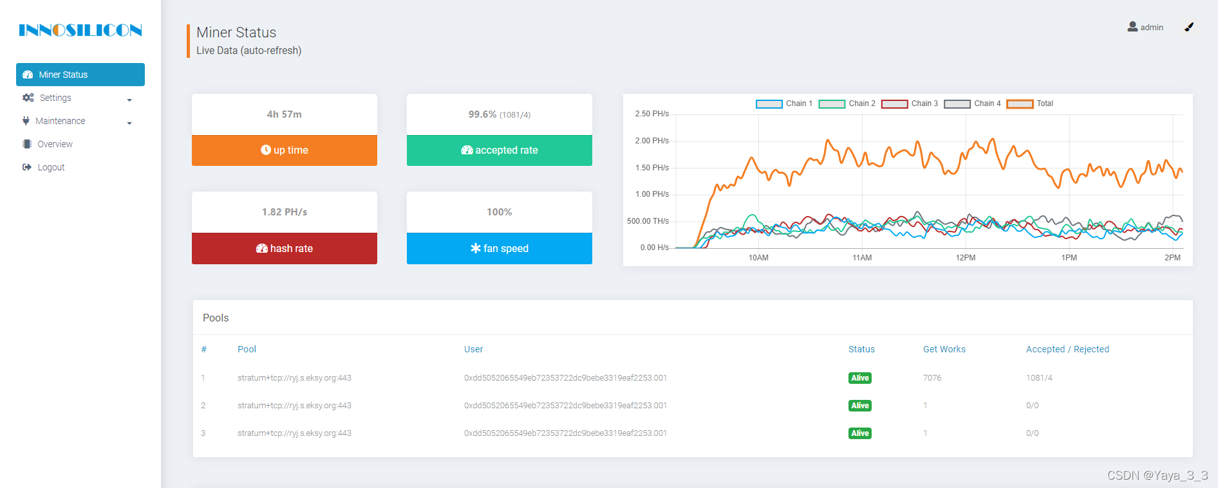Click the Accepted / Rejected column header

(1067, 349)
